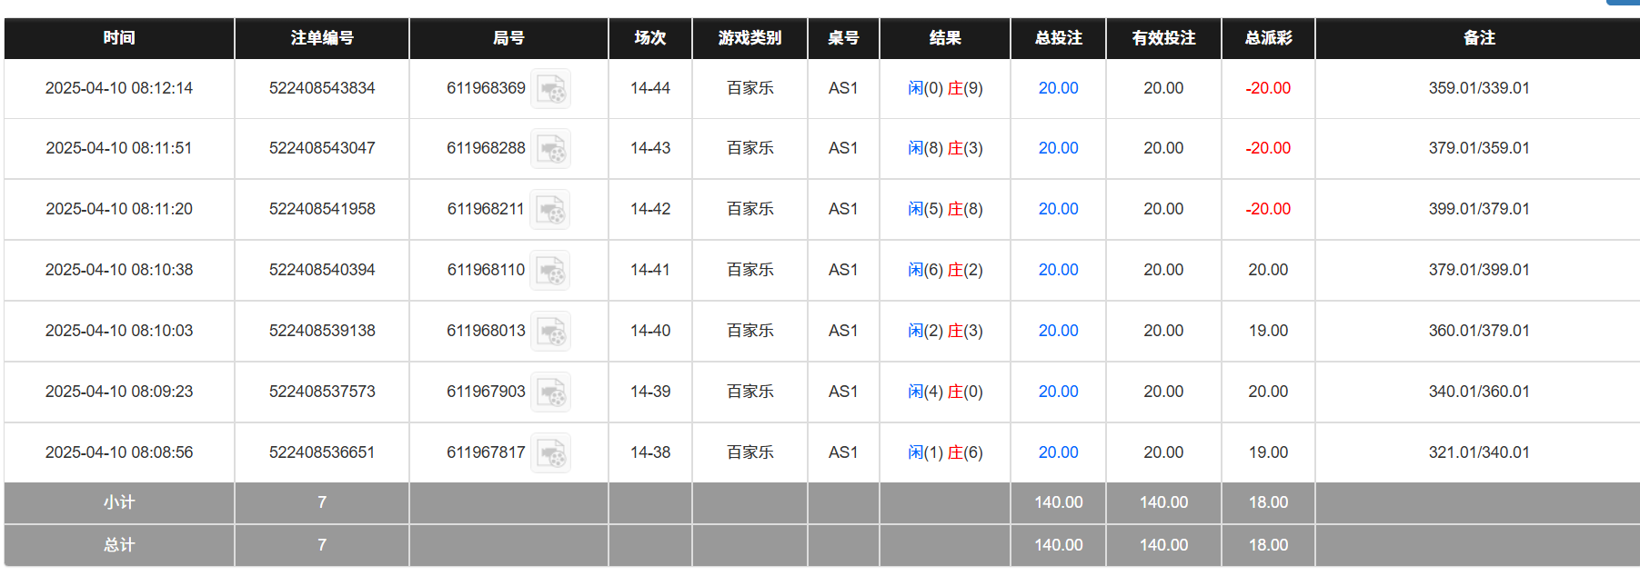Click the 备注 column header
Viewport: 1640px width, 576px height.
(x=1476, y=38)
